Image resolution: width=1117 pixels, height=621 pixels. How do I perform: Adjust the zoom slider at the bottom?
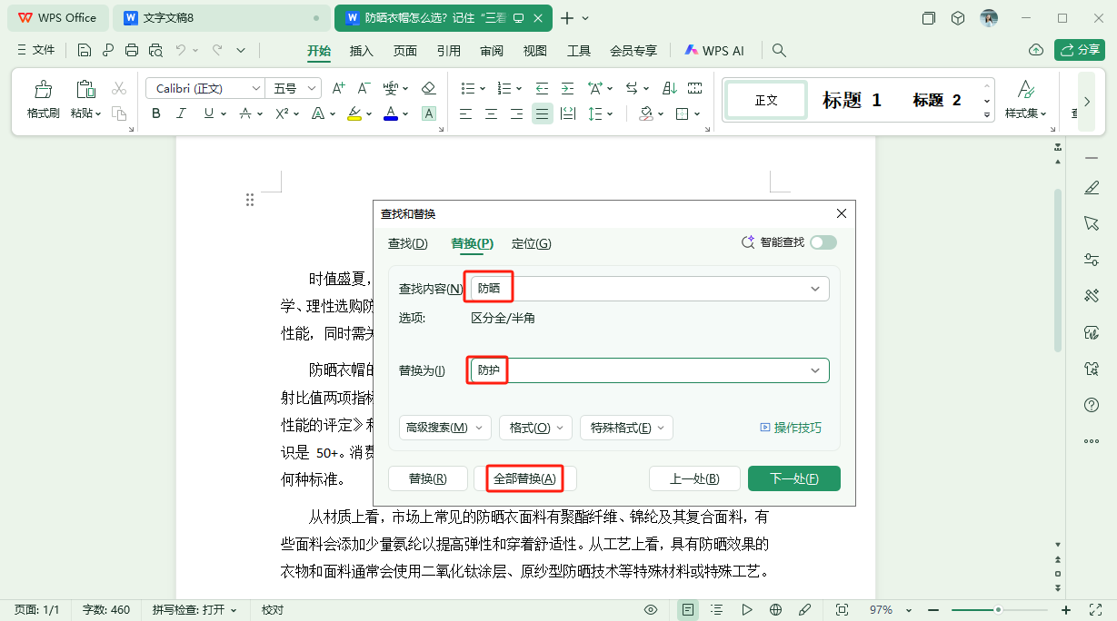[1000, 609]
